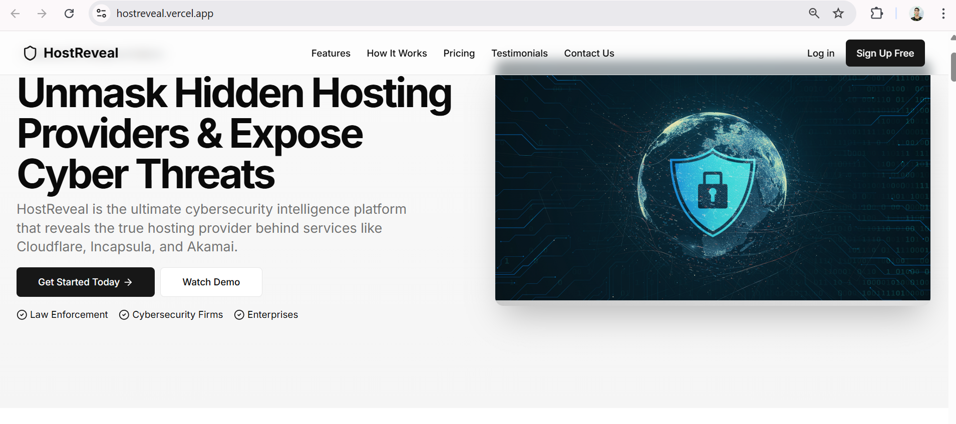Open the browser extensions puzzle icon

tap(877, 14)
